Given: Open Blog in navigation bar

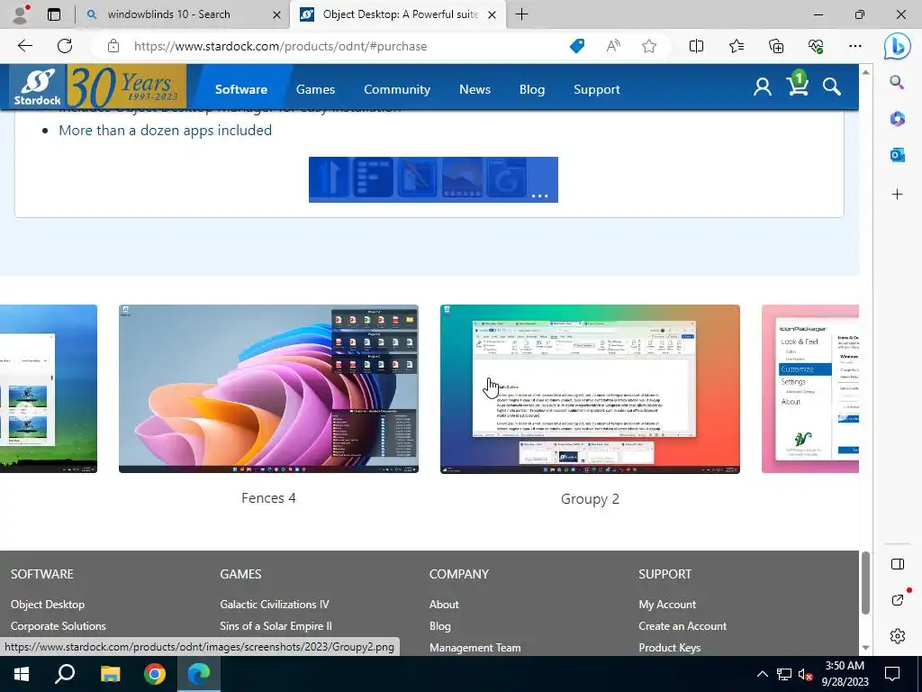Looking at the screenshot, I should [x=531, y=89].
